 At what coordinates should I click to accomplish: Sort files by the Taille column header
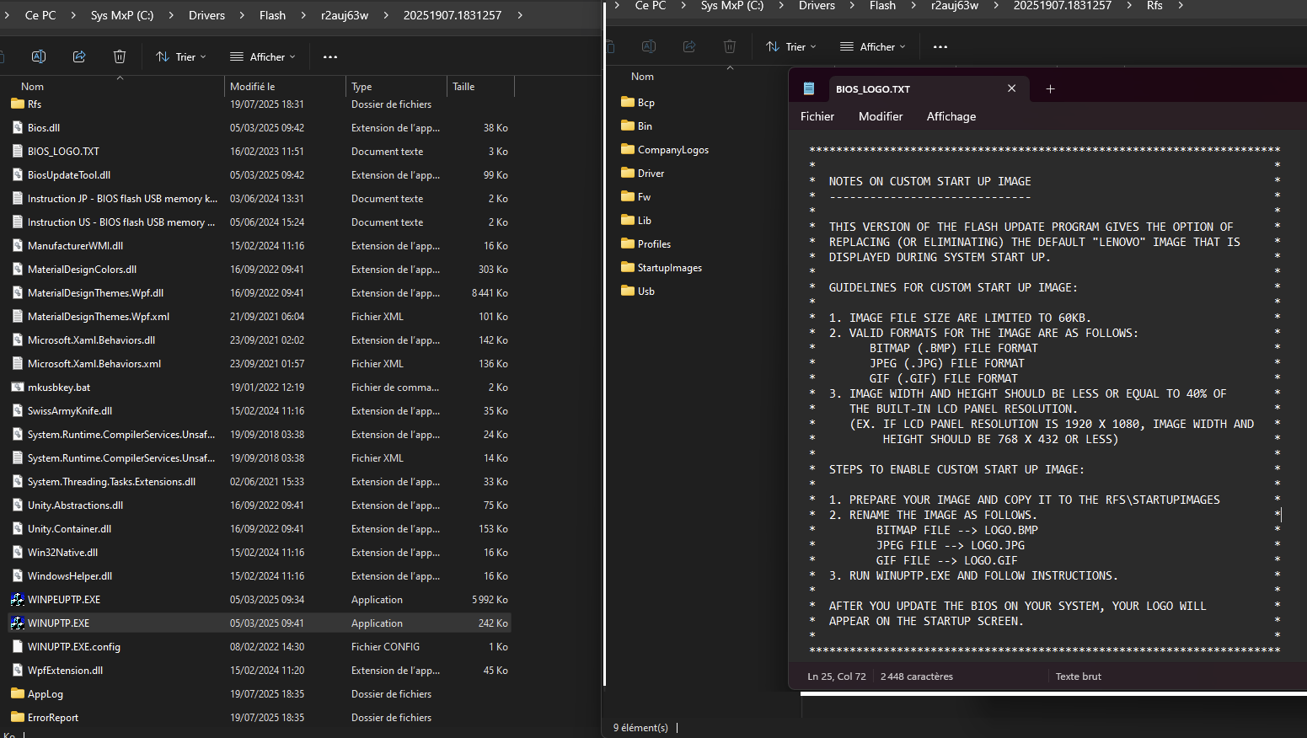463,87
